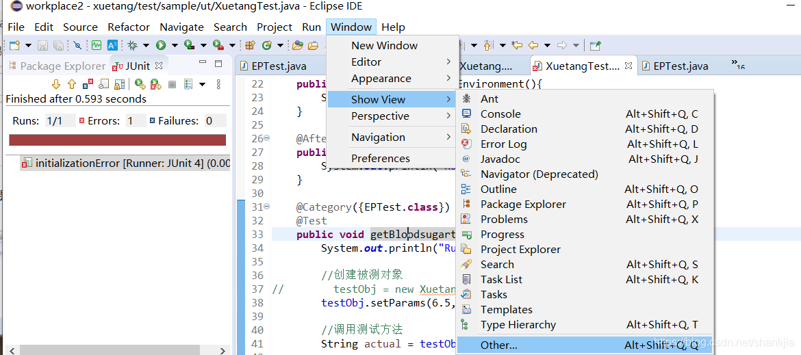
Task: Click the Open Task folder icon
Action: (x=313, y=45)
